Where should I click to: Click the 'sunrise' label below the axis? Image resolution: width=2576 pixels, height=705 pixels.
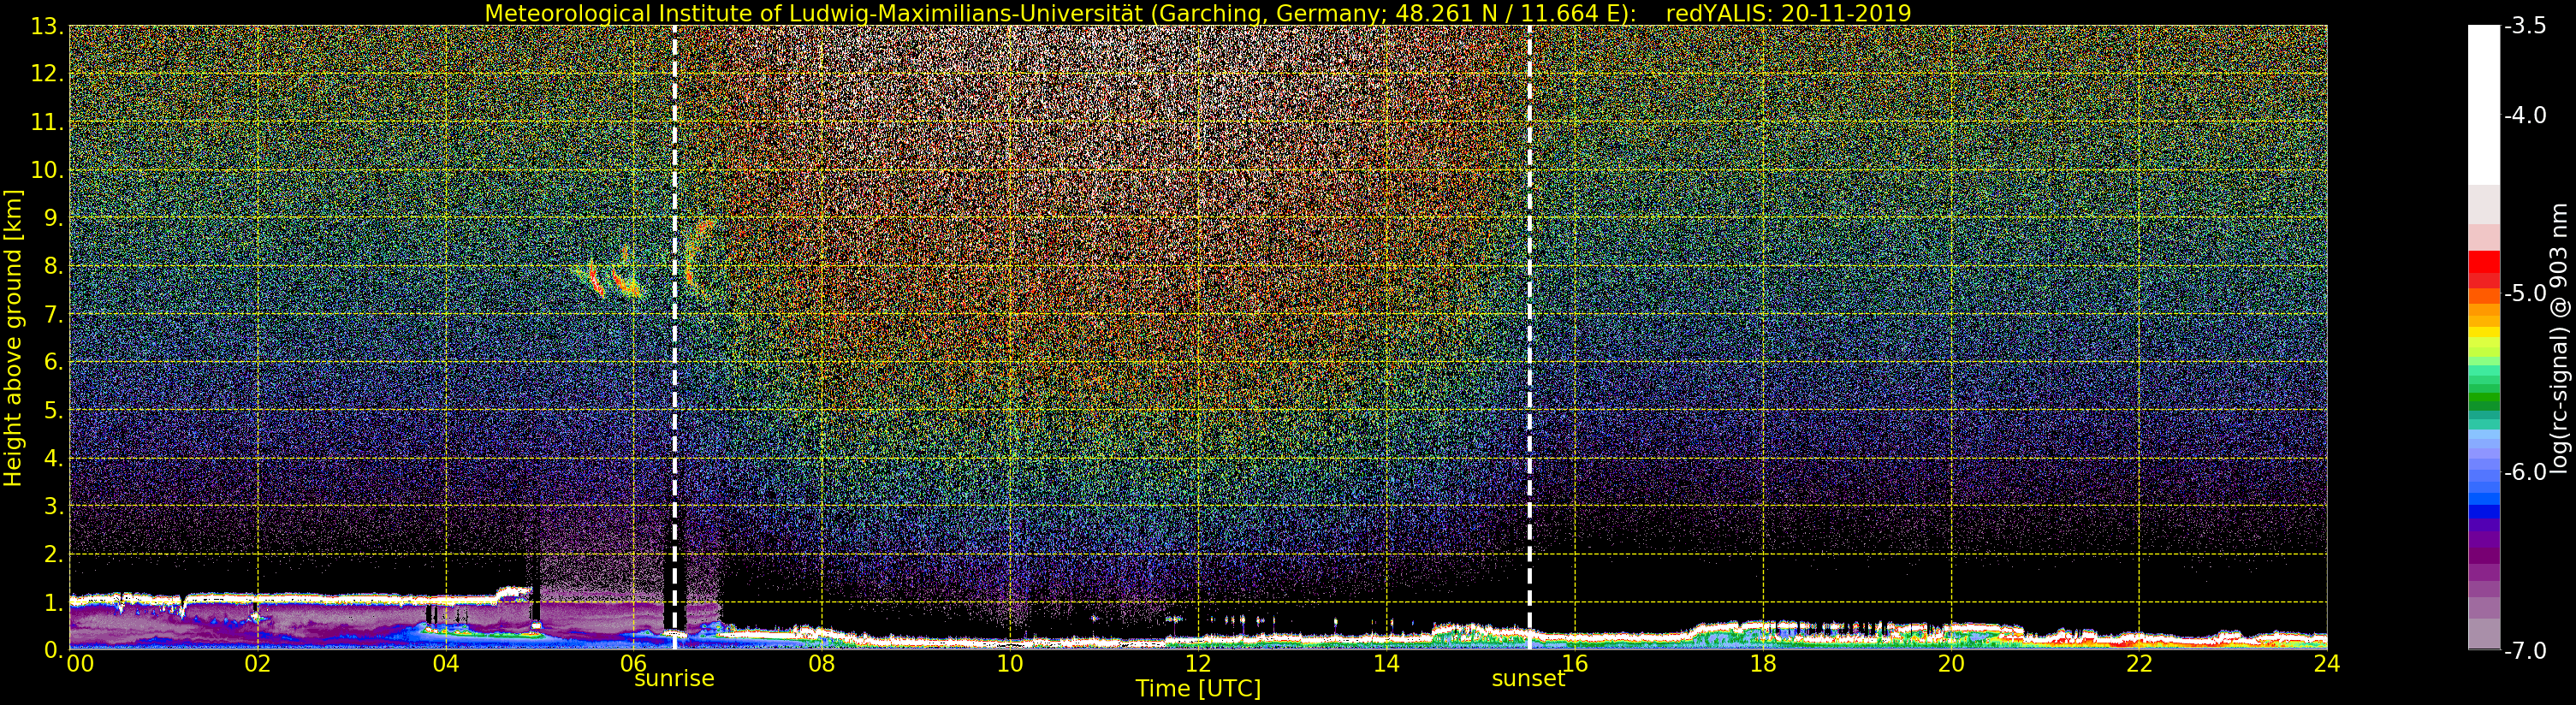pos(674,679)
